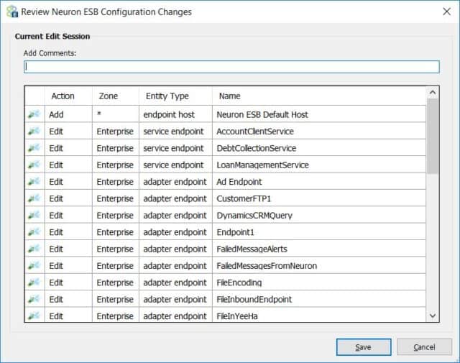Viewport: 460px width, 363px height.
Task: Click the Neuron ESB Default Host row icon
Action: (x=34, y=114)
